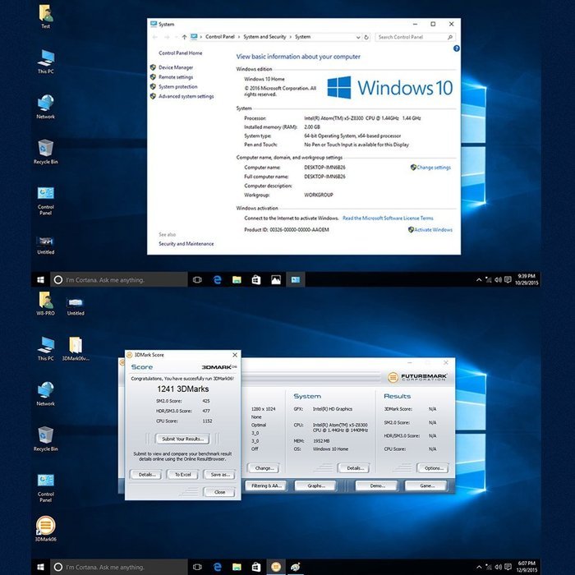The height and width of the screenshot is (575, 575).
Task: Open the 3DMark app icon in the taskbar
Action: tap(276, 567)
